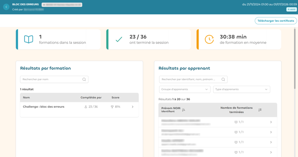Click 1/1 value in first learner row
298x157 pixels.
point(241,122)
